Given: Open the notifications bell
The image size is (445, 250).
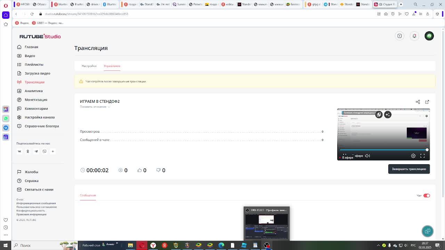Looking at the screenshot, I should (x=414, y=36).
